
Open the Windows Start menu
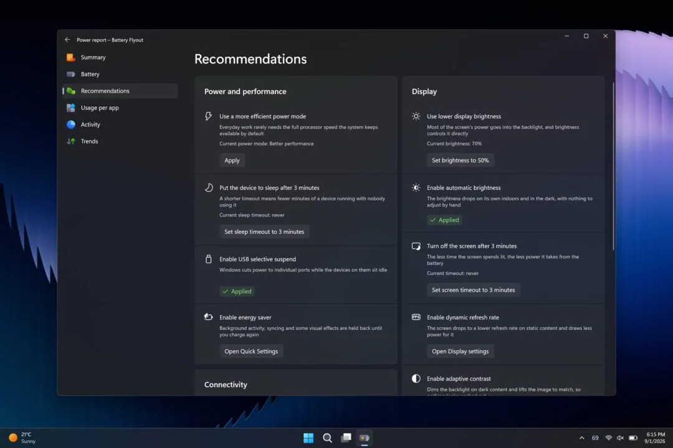click(308, 437)
